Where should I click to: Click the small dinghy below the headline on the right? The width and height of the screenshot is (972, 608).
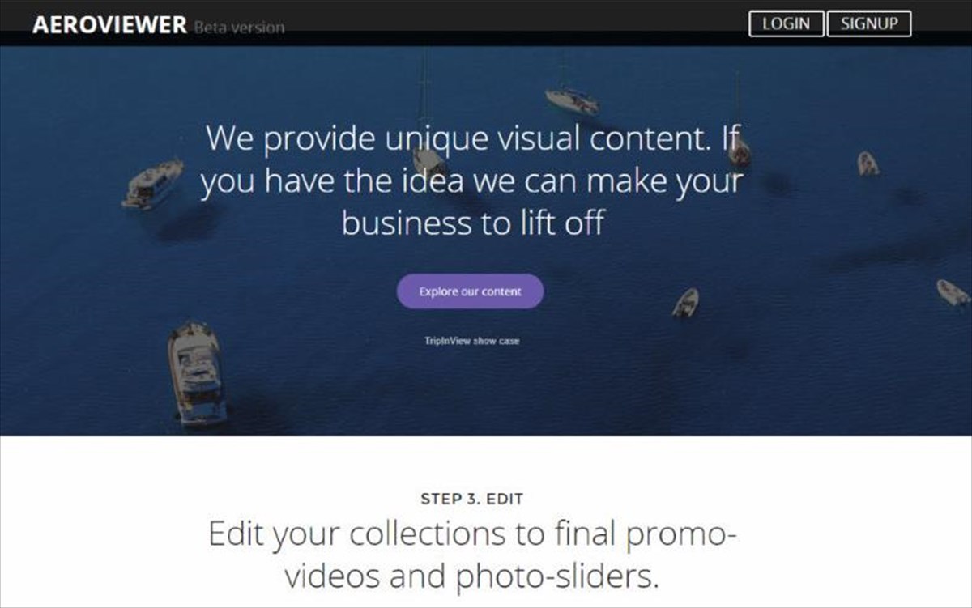pyautogui.click(x=685, y=302)
